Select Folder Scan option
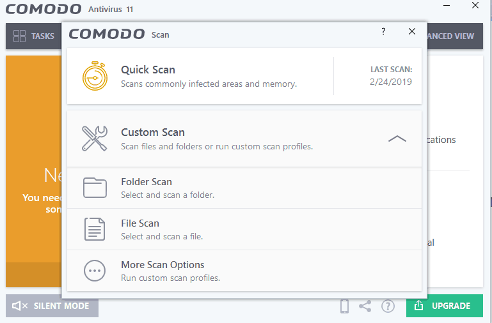This screenshot has width=492, height=323. (244, 188)
